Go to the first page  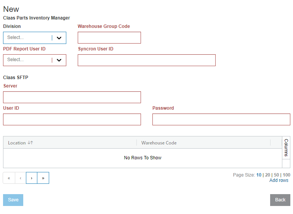(9, 178)
